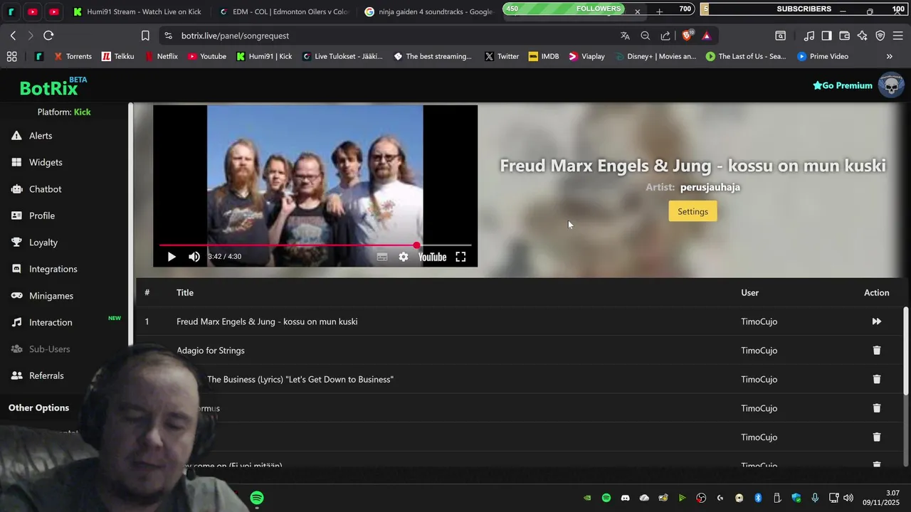Delete the fourth queued song by TimoCujo
This screenshot has height=512, width=911.
[877, 408]
